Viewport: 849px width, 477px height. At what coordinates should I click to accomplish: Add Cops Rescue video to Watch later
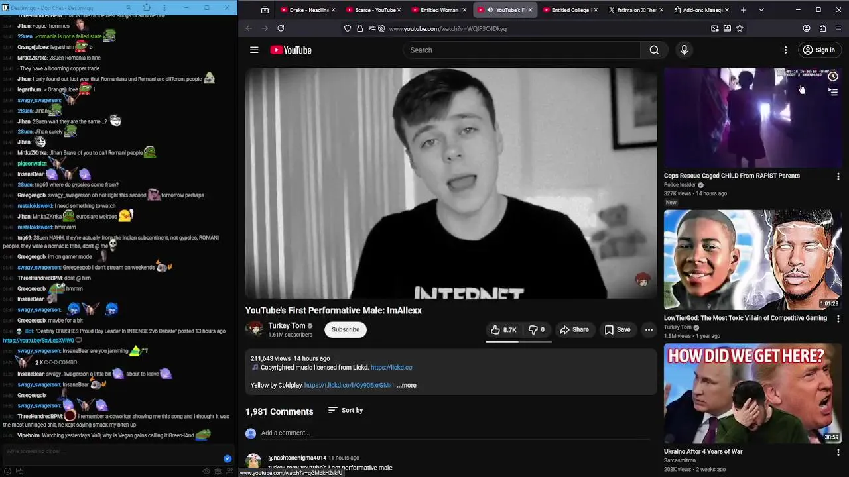pos(833,76)
